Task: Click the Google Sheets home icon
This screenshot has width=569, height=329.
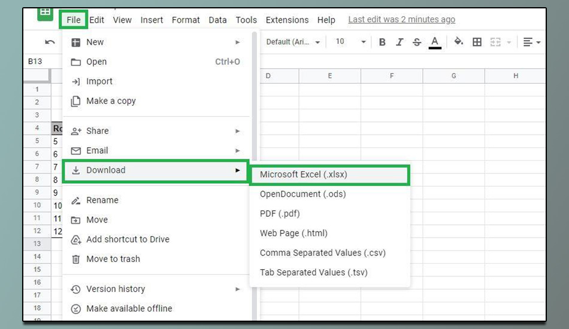Action: (46, 13)
